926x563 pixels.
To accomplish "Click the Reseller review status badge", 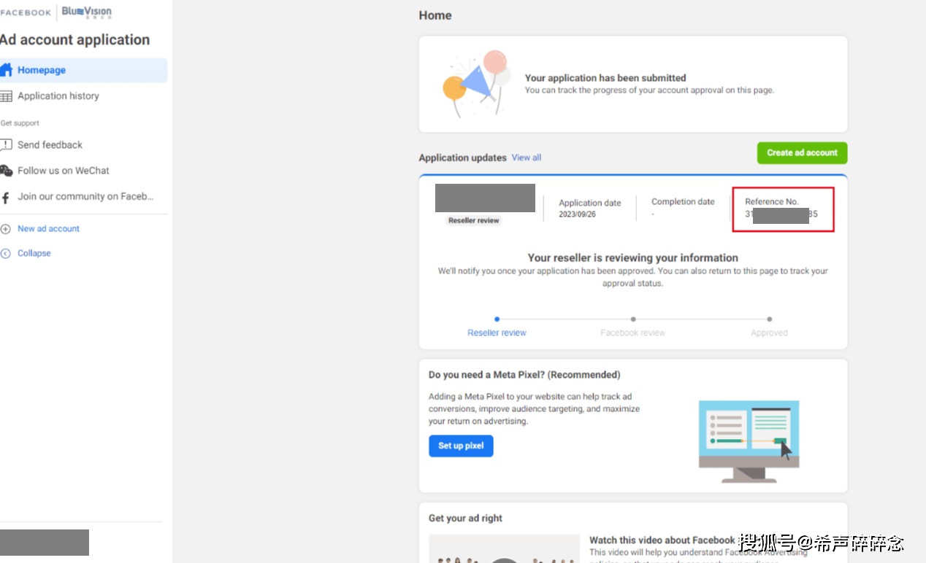I will 474,220.
